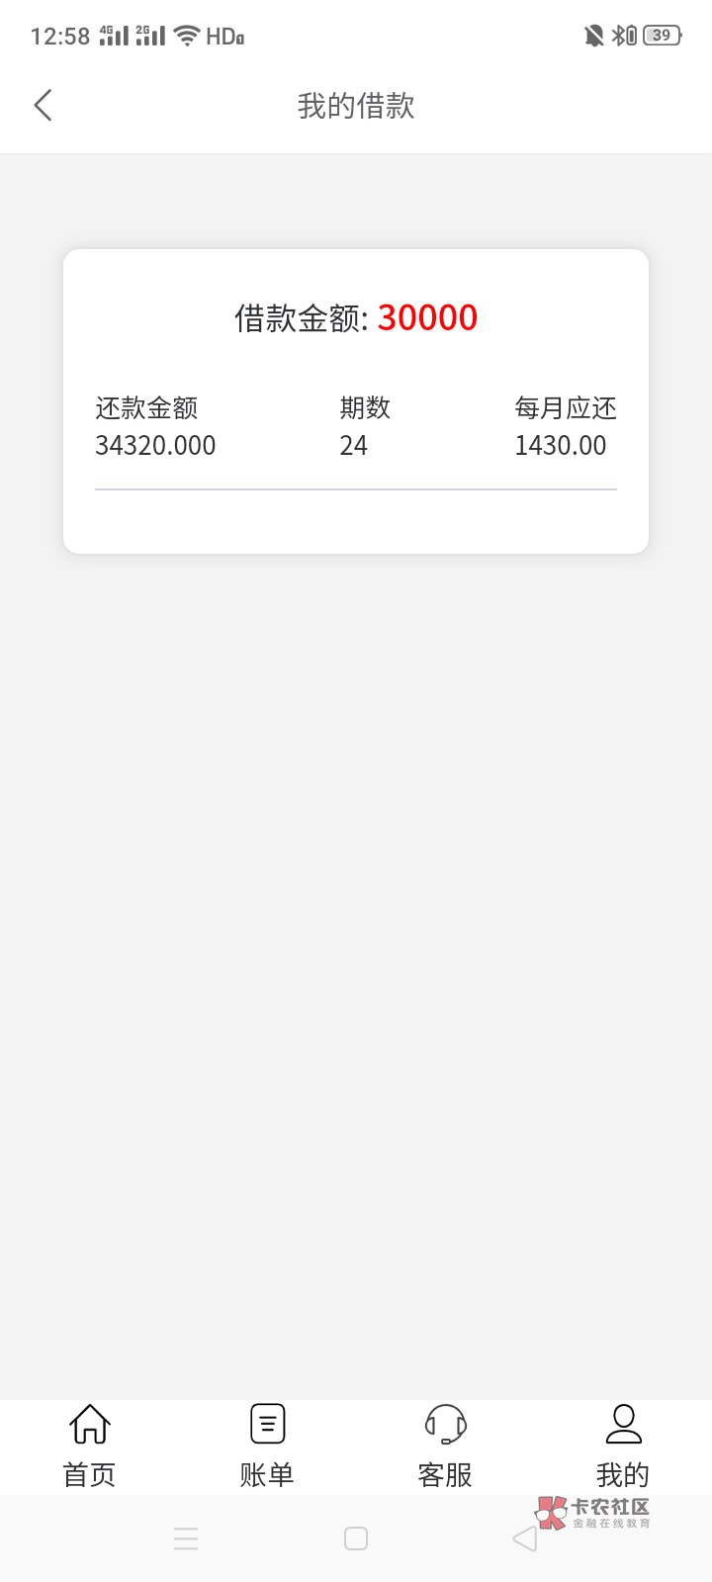The height and width of the screenshot is (1582, 712).
Task: Tap the red 30000 loan amount
Action: click(x=427, y=317)
